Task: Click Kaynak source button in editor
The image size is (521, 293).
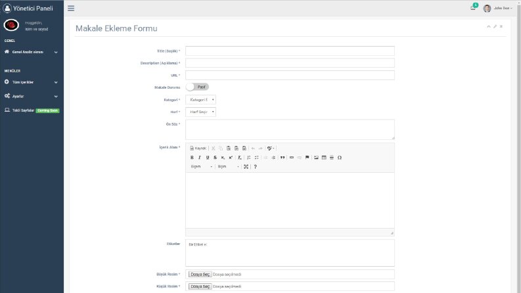Action: point(198,148)
